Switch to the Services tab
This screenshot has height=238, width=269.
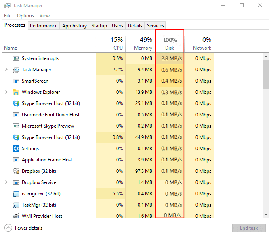(155, 26)
